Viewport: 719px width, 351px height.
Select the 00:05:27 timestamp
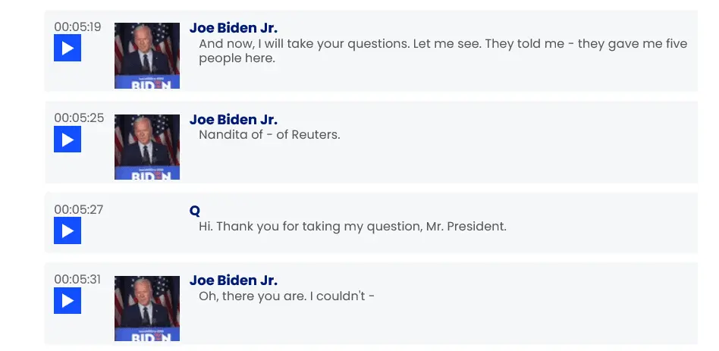pyautogui.click(x=77, y=209)
